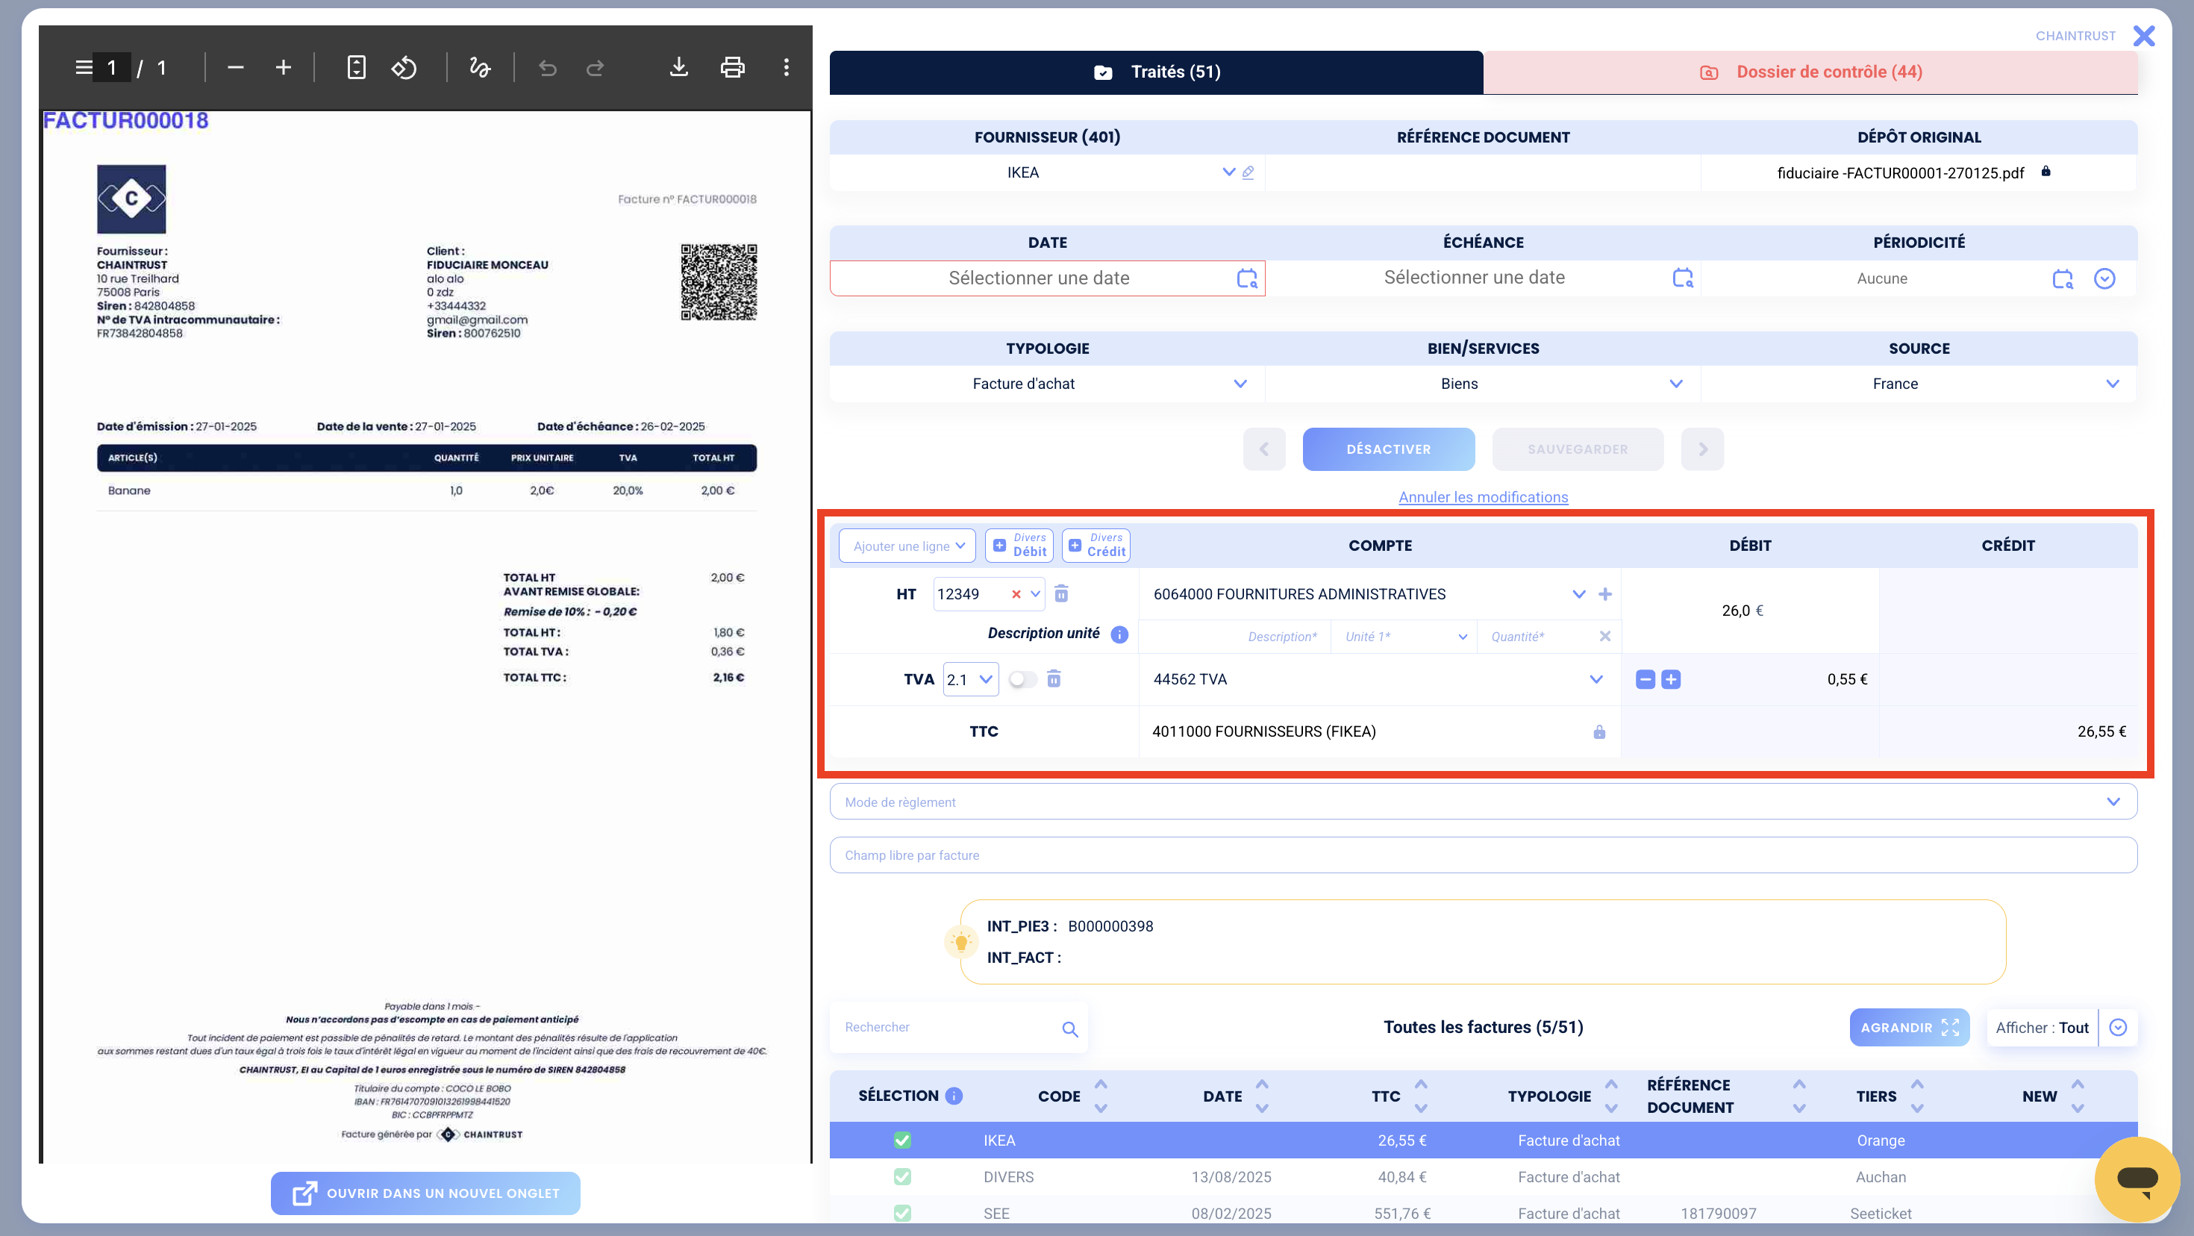This screenshot has height=1236, width=2194.
Task: Open the Mode de règlement dropdown
Action: click(x=1483, y=802)
